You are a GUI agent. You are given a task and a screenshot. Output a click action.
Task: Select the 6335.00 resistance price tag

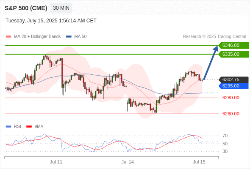tap(233, 54)
